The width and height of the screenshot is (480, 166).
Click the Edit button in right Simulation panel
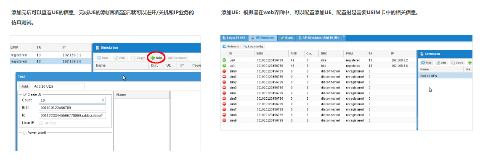442,62
